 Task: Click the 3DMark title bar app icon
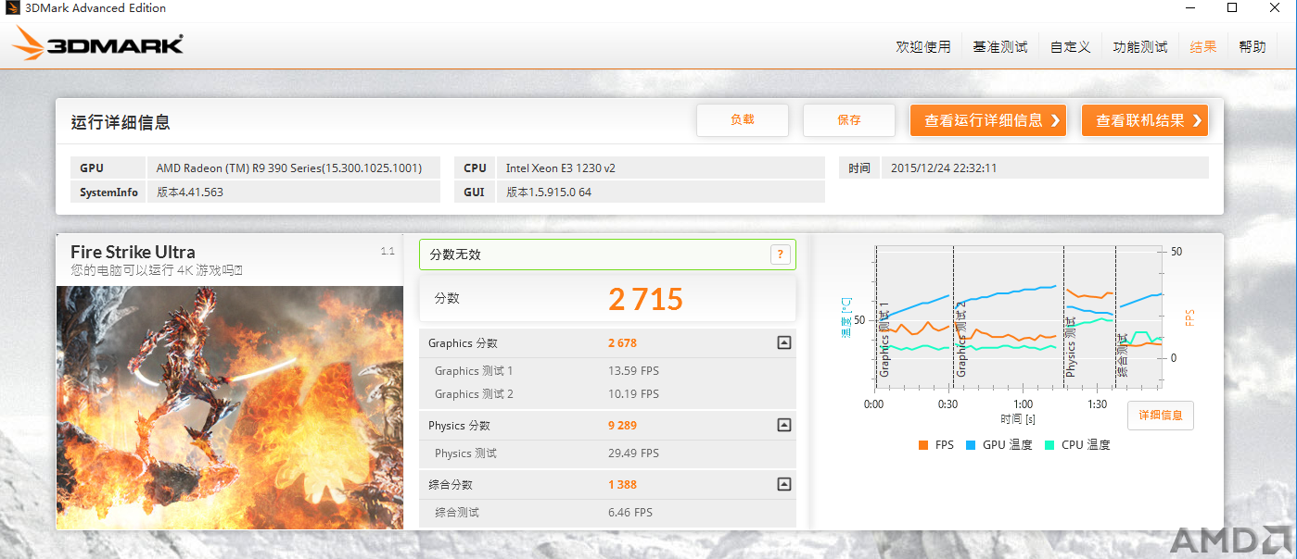tap(13, 8)
